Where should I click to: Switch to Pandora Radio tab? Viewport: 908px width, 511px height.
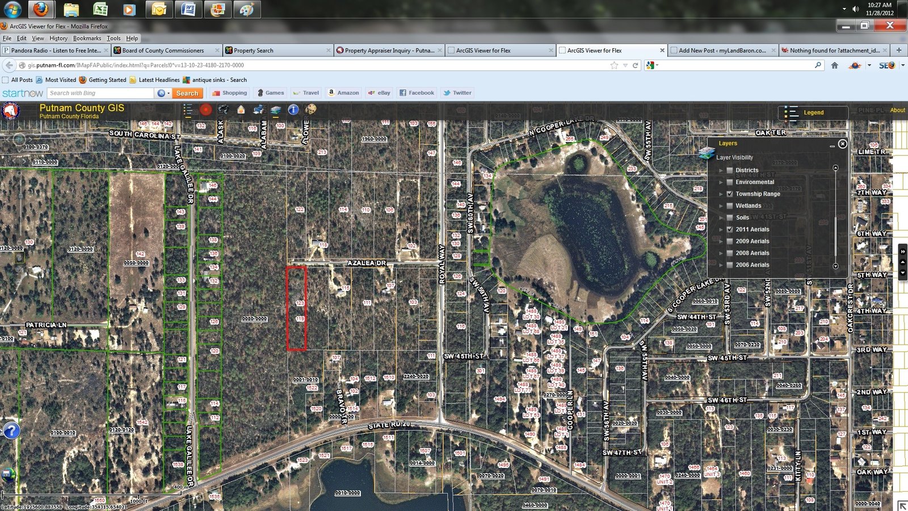click(55, 51)
